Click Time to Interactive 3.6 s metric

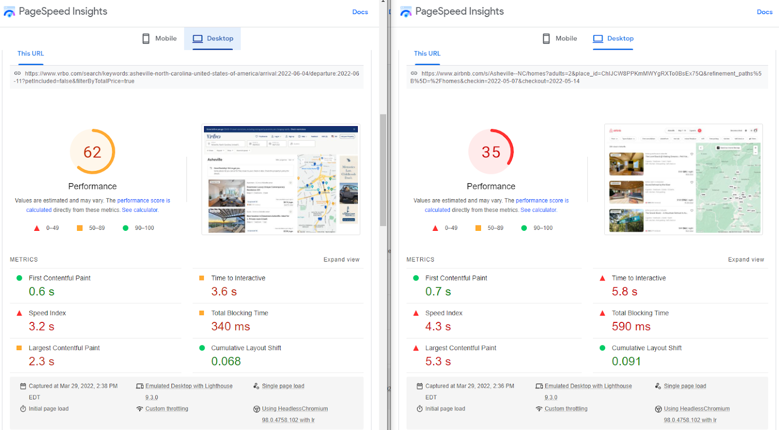278,286
